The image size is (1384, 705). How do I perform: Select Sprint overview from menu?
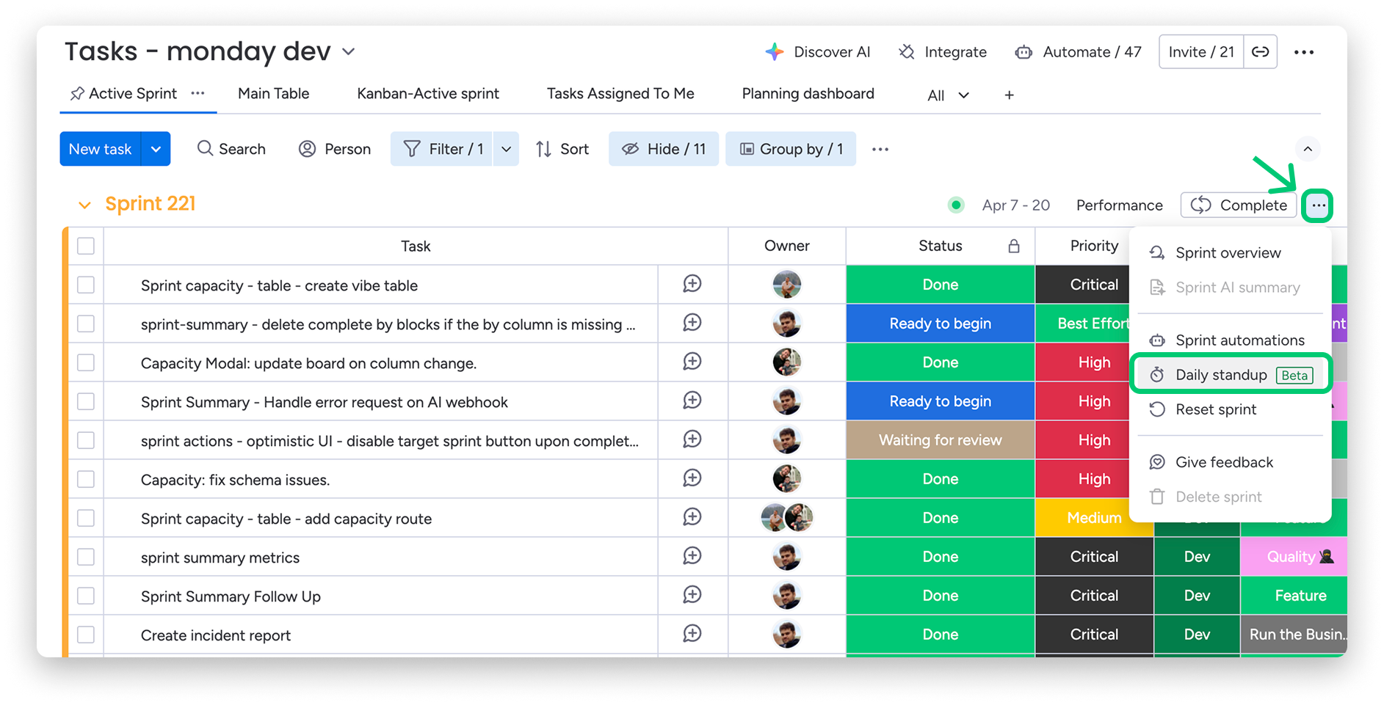click(1231, 252)
